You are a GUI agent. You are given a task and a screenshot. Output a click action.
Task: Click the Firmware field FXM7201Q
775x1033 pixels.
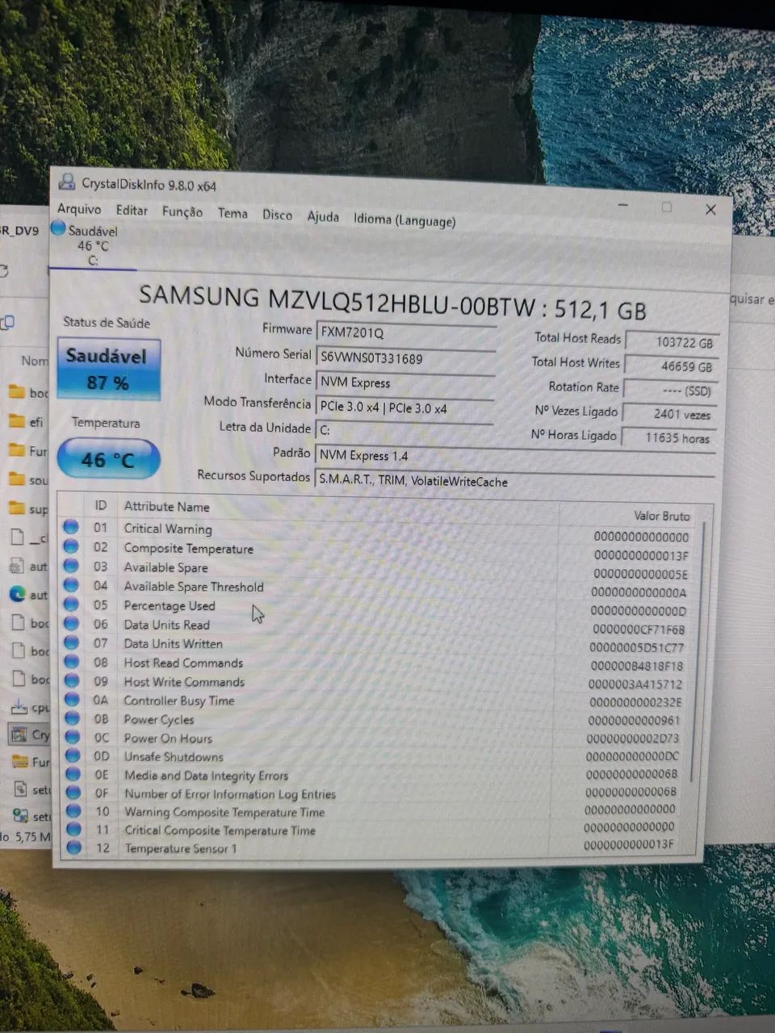click(405, 332)
